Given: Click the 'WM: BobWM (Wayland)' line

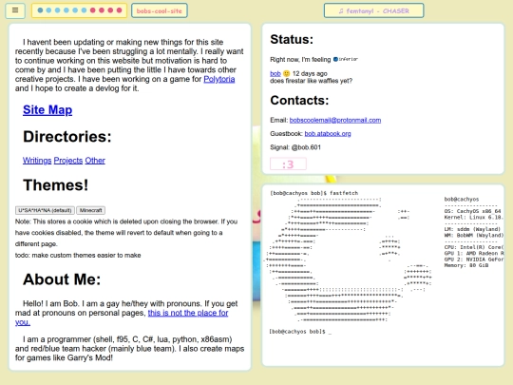Looking at the screenshot, I should coord(473,235).
